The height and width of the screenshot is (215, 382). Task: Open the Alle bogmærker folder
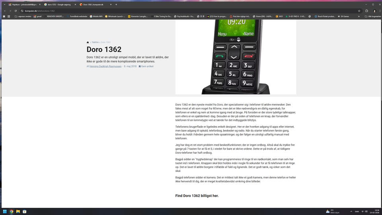pos(373,16)
